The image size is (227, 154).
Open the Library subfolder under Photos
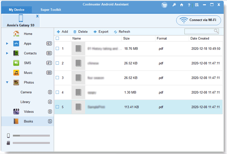pos(25,102)
